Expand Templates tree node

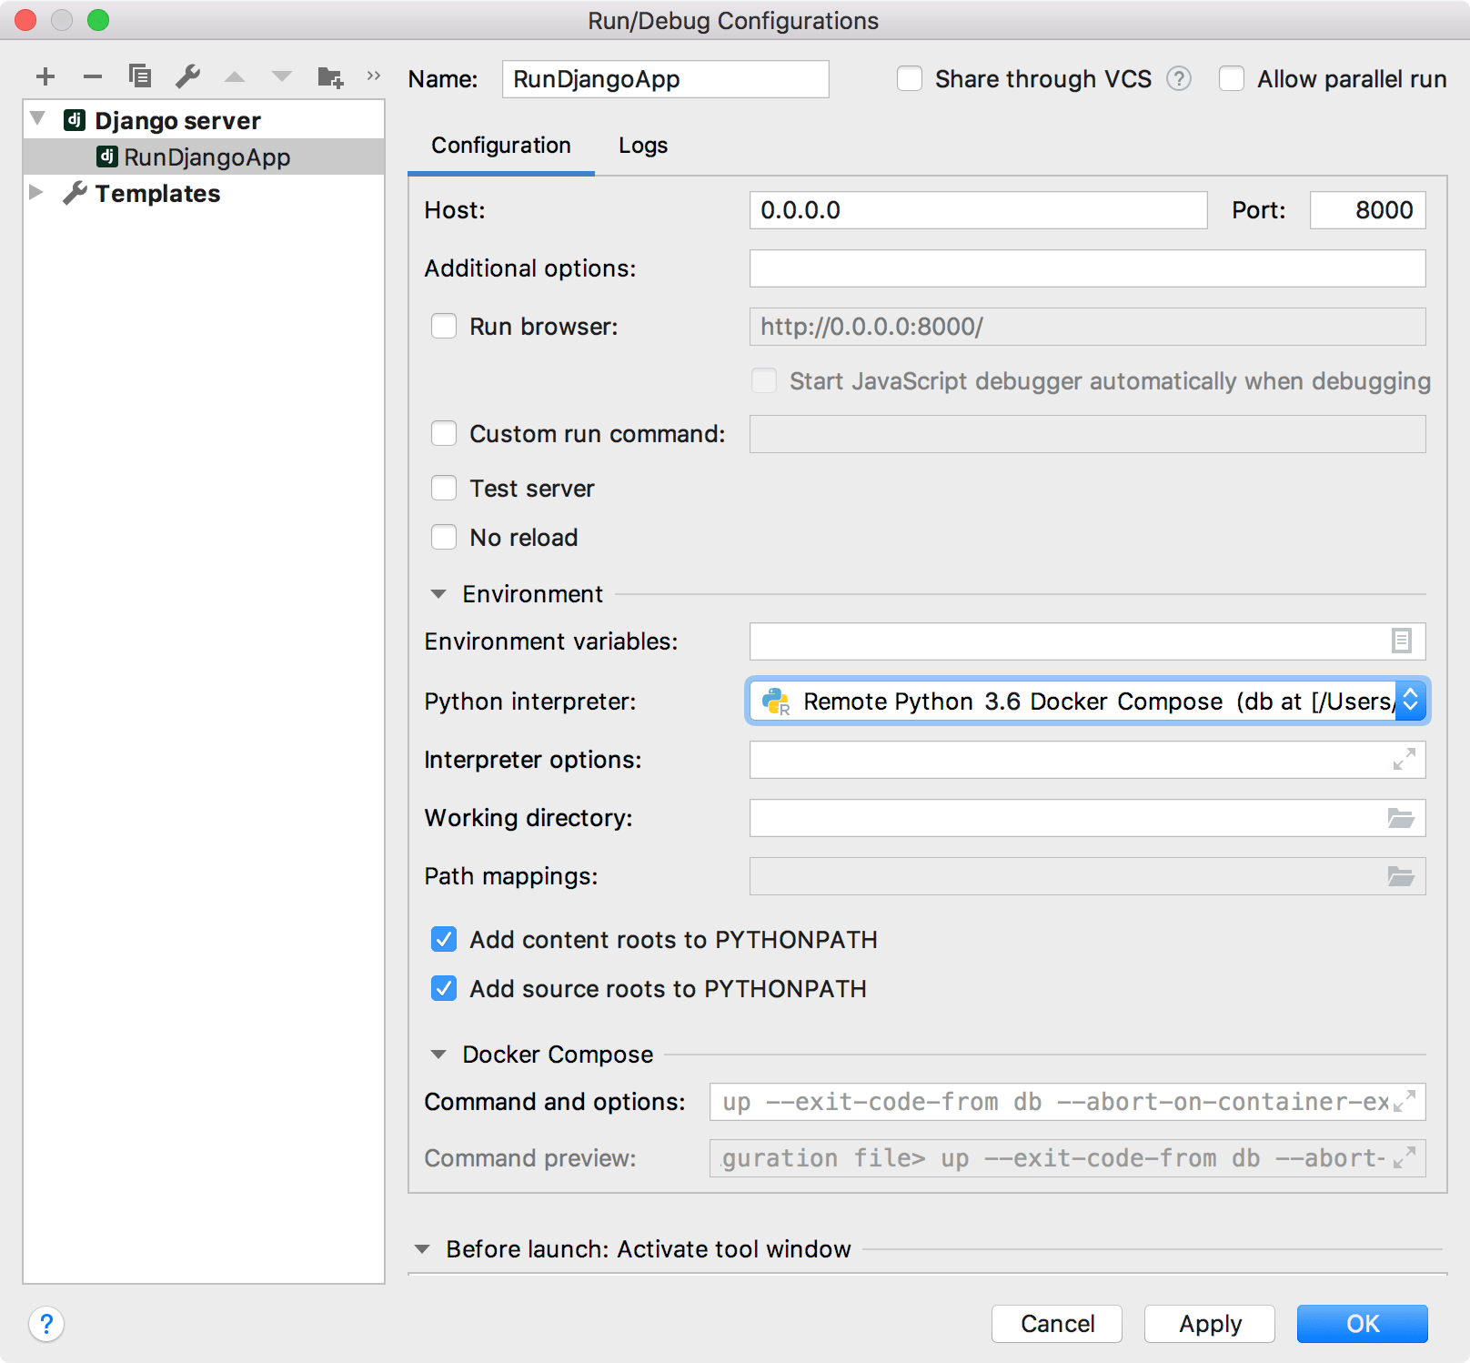click(36, 192)
